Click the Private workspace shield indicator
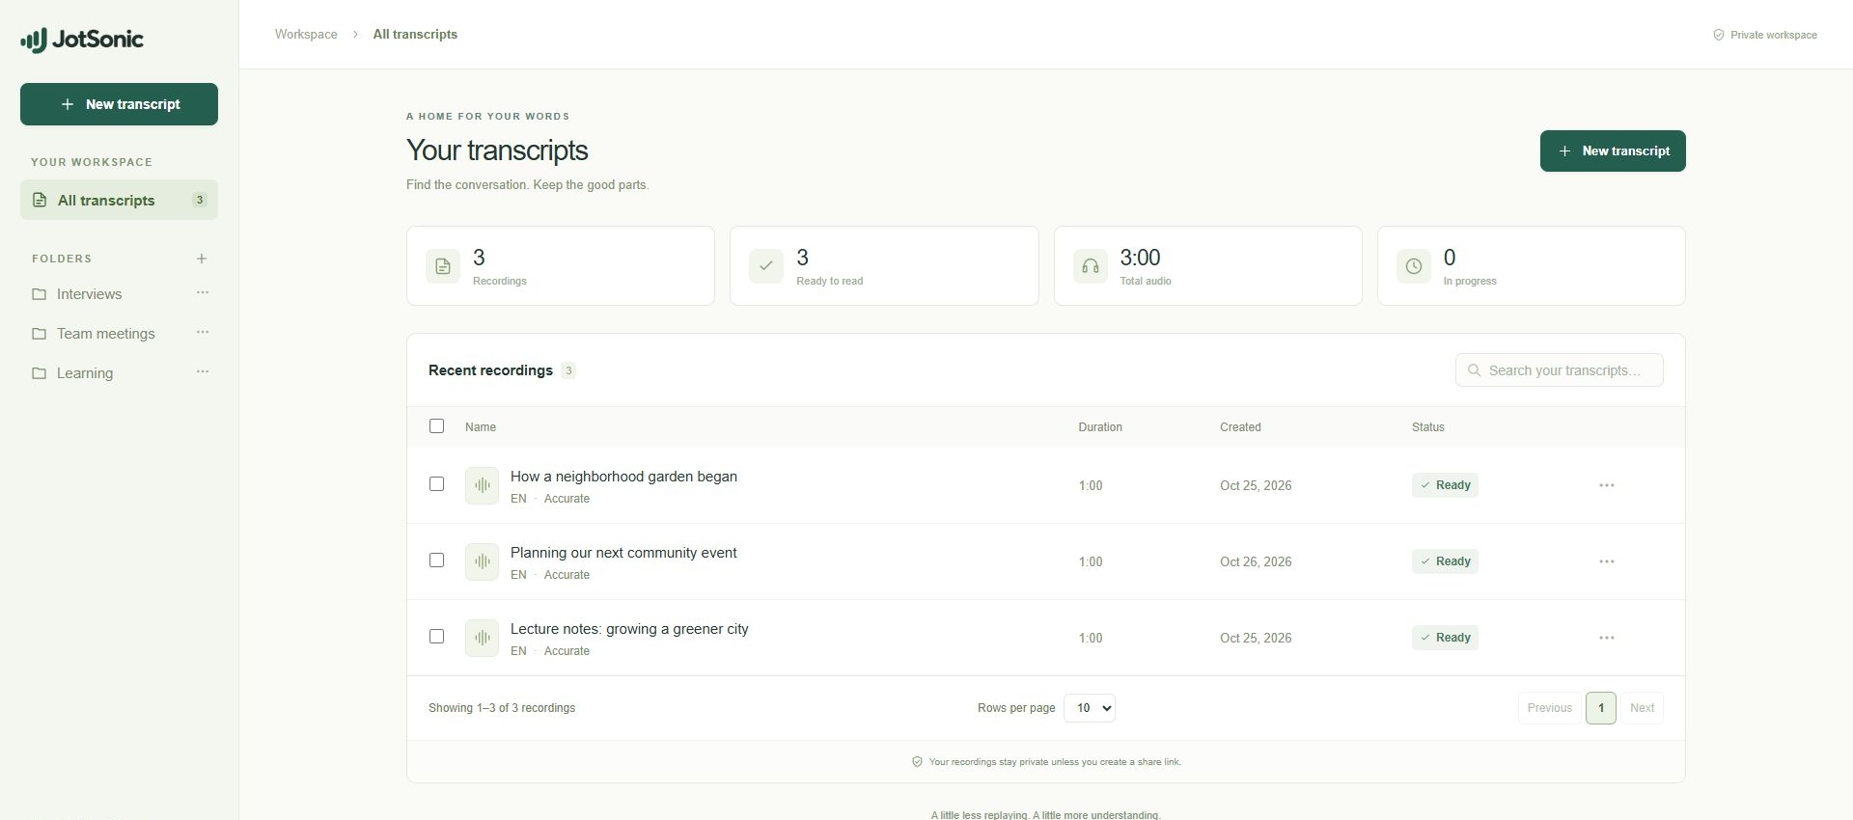This screenshot has width=1853, height=820. 1765,35
